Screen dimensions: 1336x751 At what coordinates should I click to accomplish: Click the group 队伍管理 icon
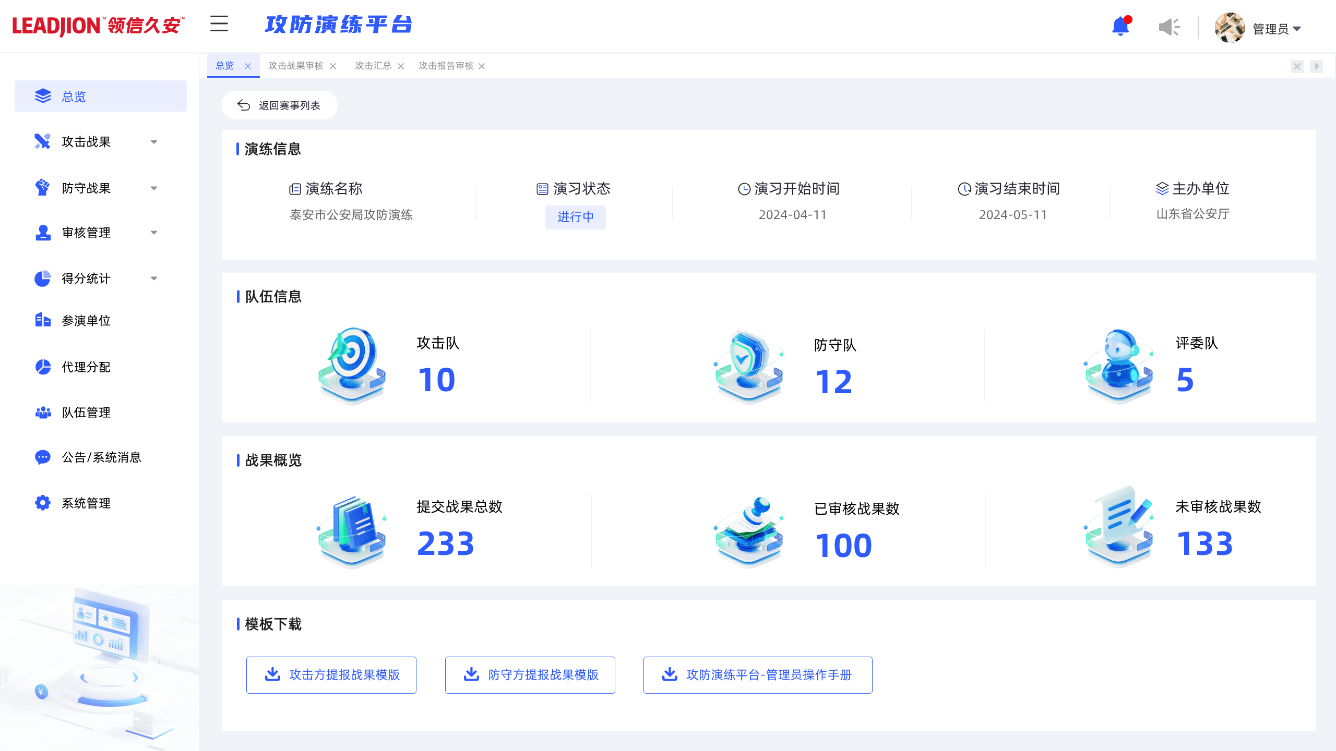[x=43, y=413]
